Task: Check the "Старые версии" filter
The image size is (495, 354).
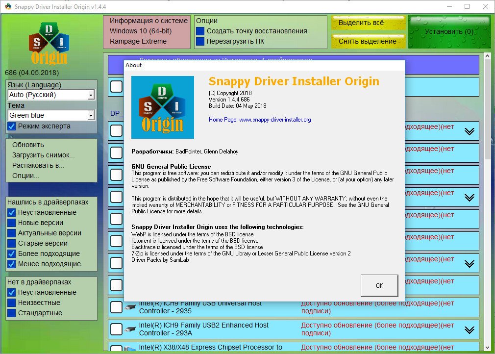Action: click(12, 244)
